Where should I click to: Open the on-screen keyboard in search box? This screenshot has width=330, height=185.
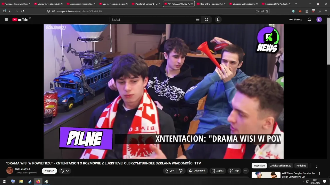198,20
